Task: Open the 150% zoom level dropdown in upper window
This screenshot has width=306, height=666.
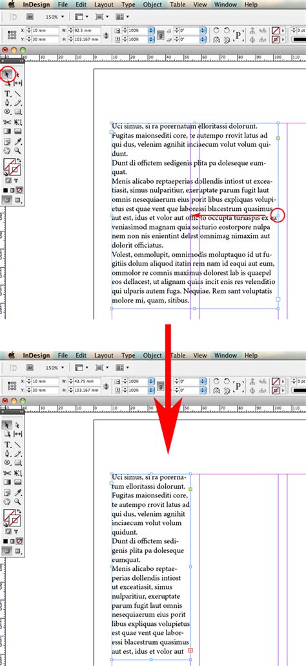Action: 56,17
